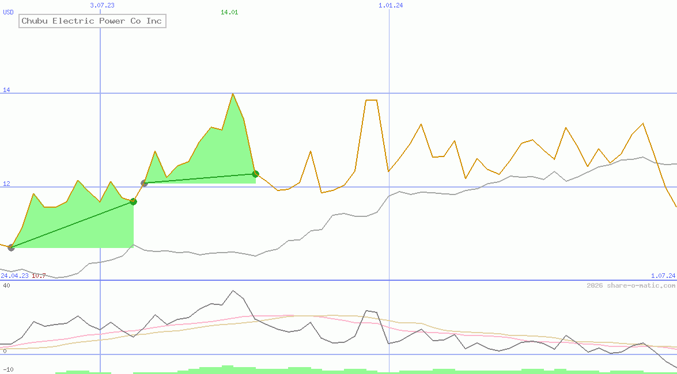Click the 3.07.23 date label at top
The height and width of the screenshot is (374, 677).
coord(102,5)
